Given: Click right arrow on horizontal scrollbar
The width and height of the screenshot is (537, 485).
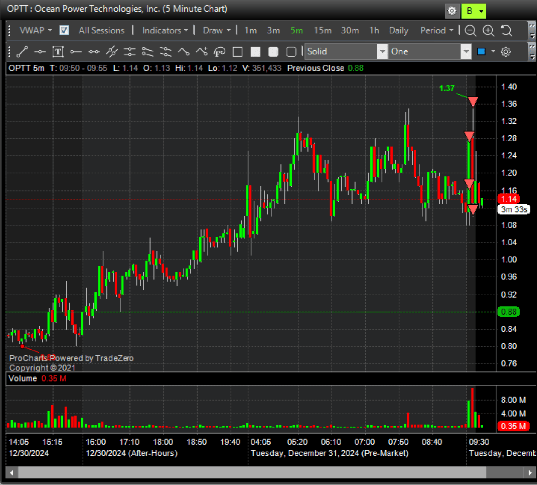Looking at the screenshot, I should [x=530, y=473].
